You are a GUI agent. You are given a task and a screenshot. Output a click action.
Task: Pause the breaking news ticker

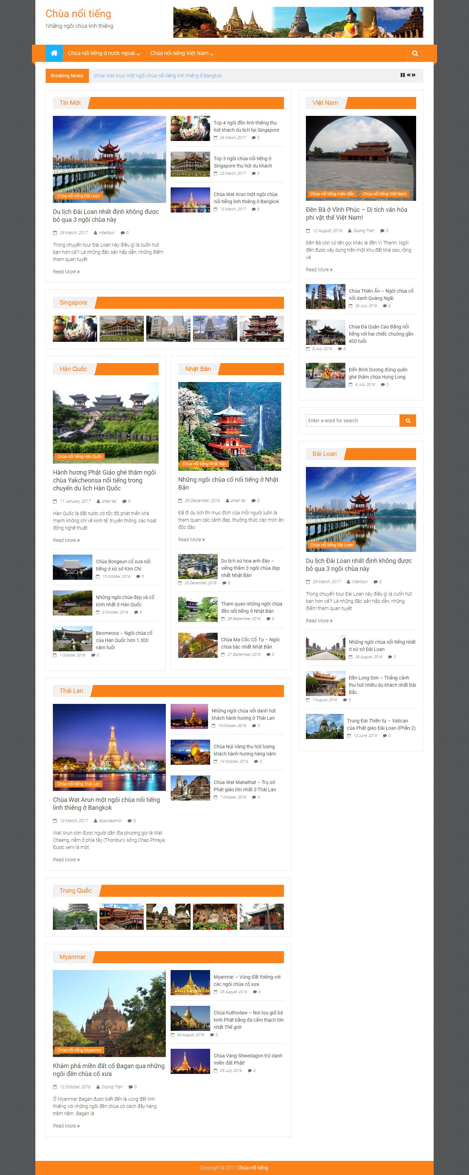[402, 75]
